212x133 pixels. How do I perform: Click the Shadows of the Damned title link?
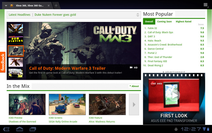tap(22, 122)
